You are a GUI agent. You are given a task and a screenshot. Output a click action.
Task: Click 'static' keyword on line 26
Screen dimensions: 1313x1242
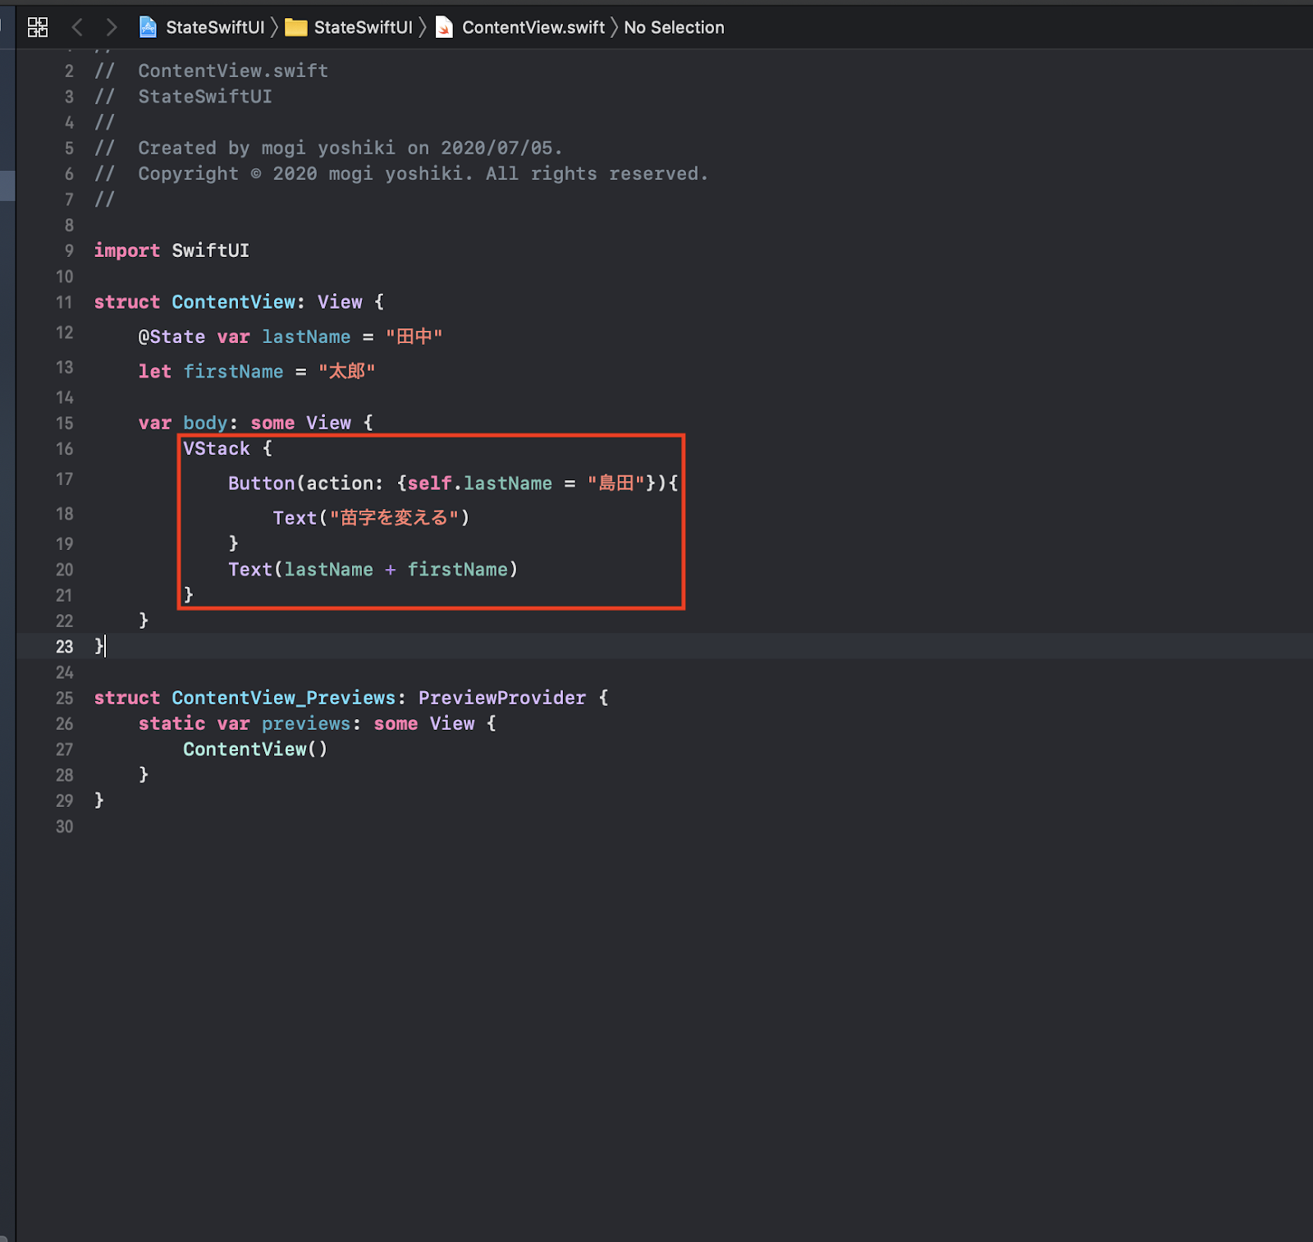(x=172, y=723)
